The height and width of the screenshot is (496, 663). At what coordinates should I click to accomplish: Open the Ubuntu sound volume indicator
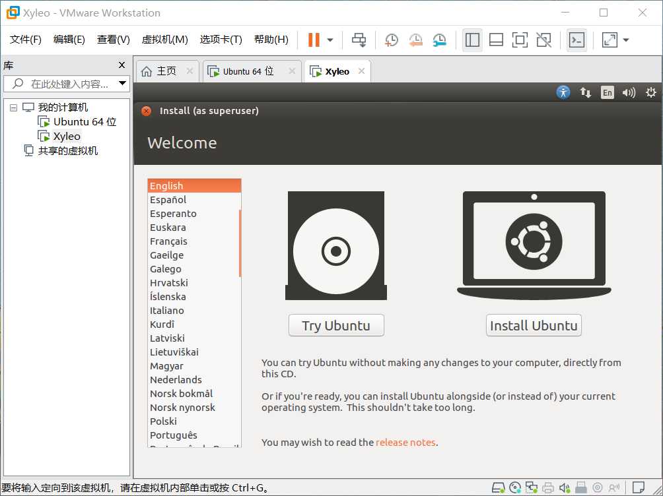[x=629, y=92]
